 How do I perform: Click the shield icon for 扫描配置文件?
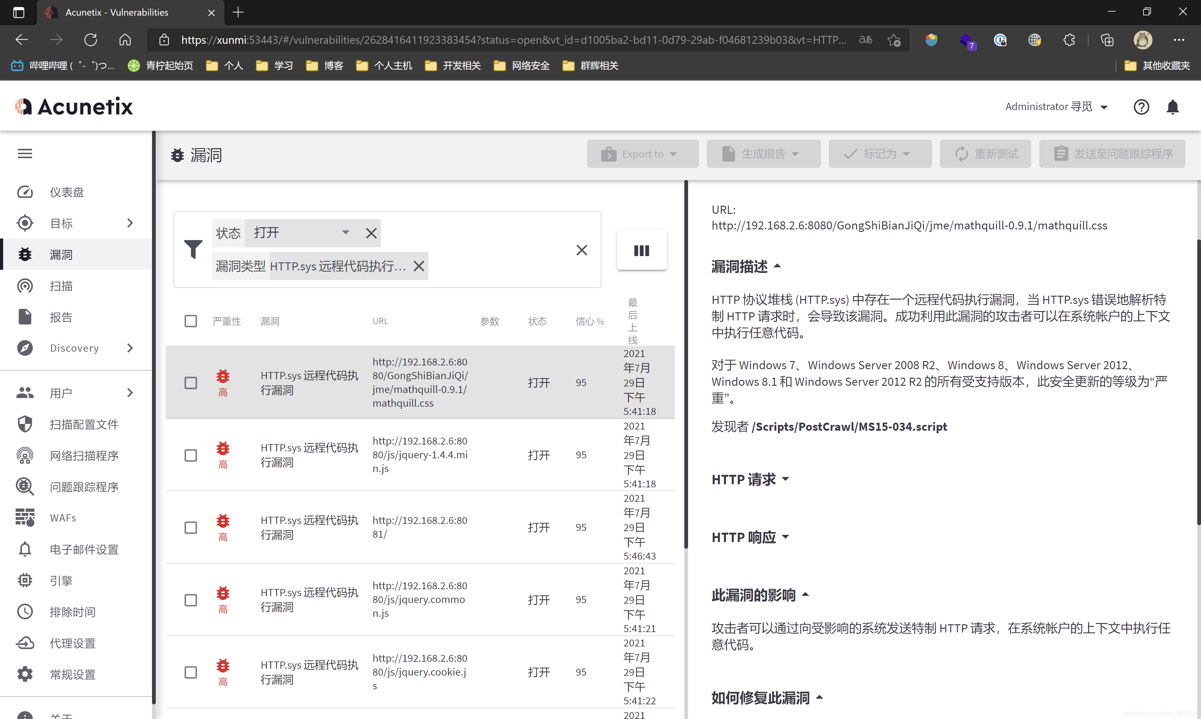click(25, 424)
